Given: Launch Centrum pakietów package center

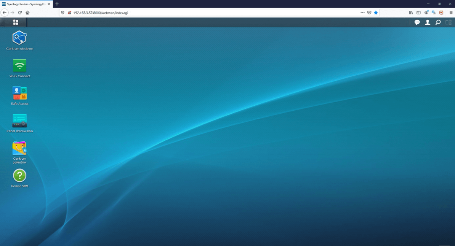Looking at the screenshot, I should 19,148.
